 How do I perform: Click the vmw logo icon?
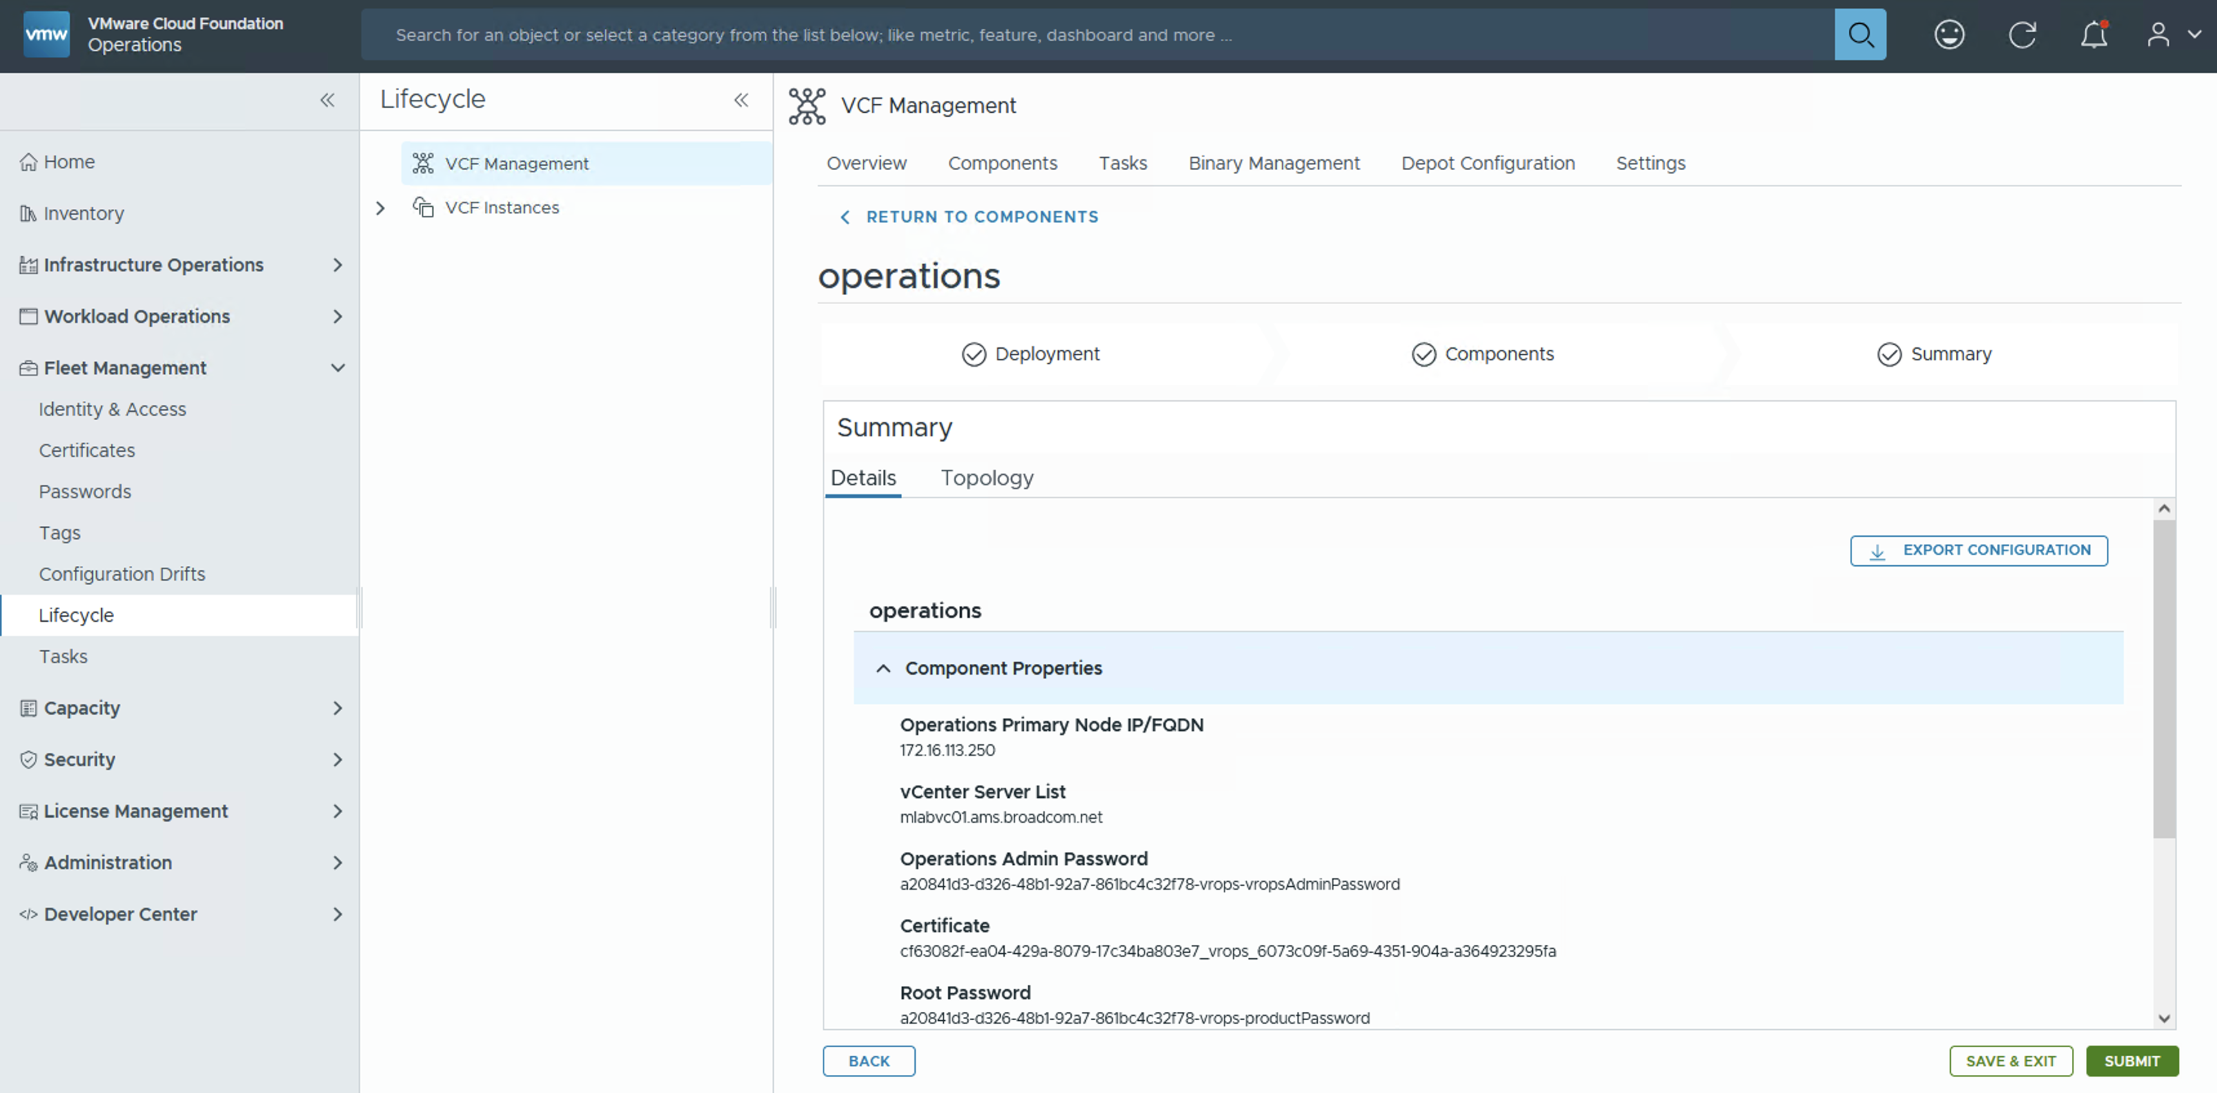click(x=46, y=34)
